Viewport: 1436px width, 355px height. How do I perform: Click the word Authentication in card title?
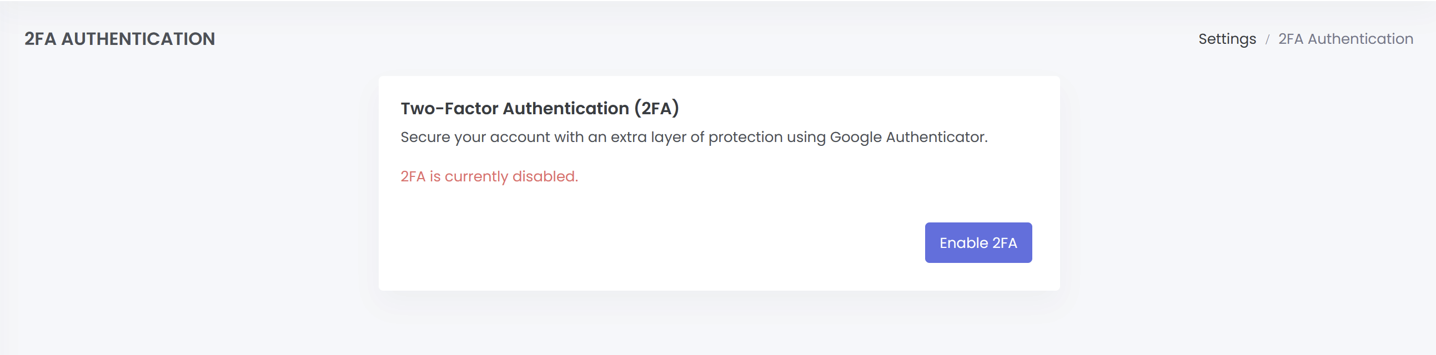(565, 108)
